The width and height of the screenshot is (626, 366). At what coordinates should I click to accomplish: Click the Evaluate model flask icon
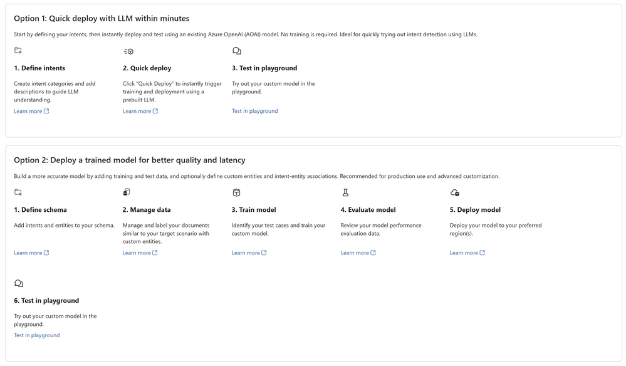pos(345,193)
